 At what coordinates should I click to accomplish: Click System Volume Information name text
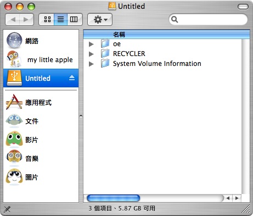pos(157,64)
